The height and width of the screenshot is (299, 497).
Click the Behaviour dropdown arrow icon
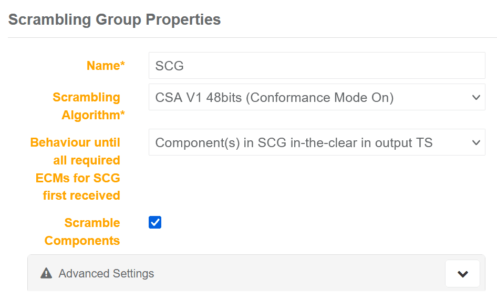pyautogui.click(x=476, y=143)
